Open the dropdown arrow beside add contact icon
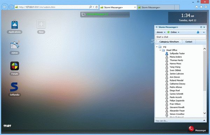This screenshot has width=210, height=135. coord(204,32)
